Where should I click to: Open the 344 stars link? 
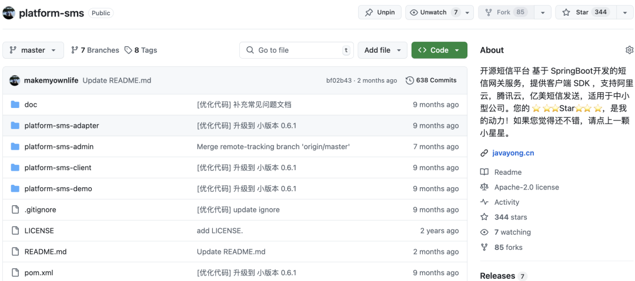[x=511, y=217]
